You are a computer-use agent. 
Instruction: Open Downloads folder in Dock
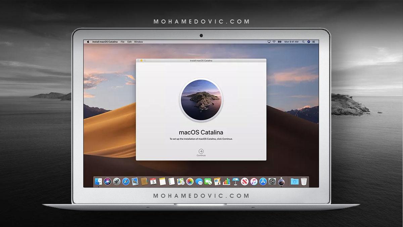(295, 181)
